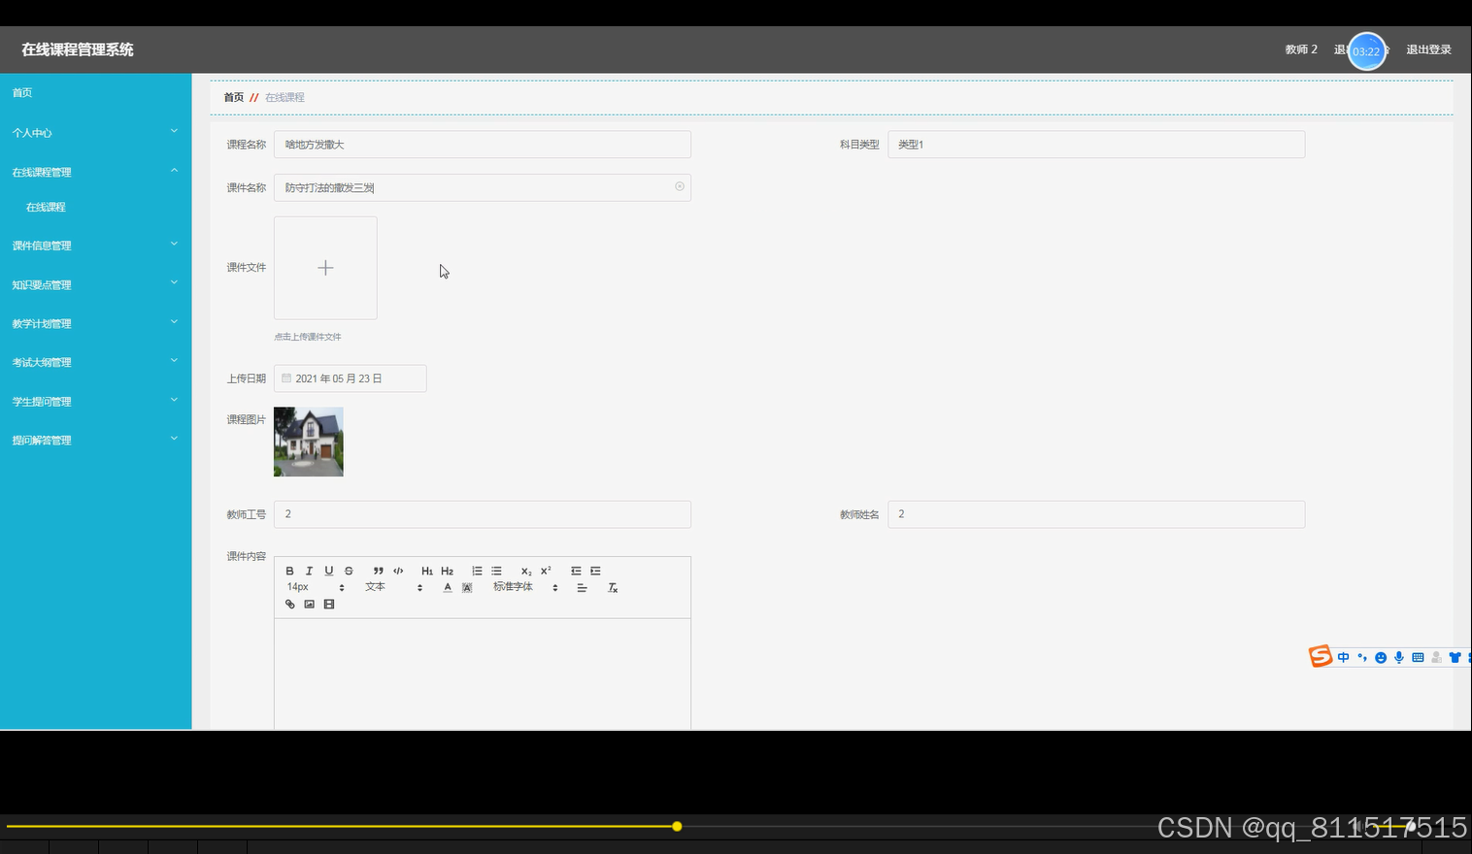Image resolution: width=1472 pixels, height=854 pixels.
Task: Click the floating 03:22 timer bubble
Action: pyautogui.click(x=1366, y=51)
